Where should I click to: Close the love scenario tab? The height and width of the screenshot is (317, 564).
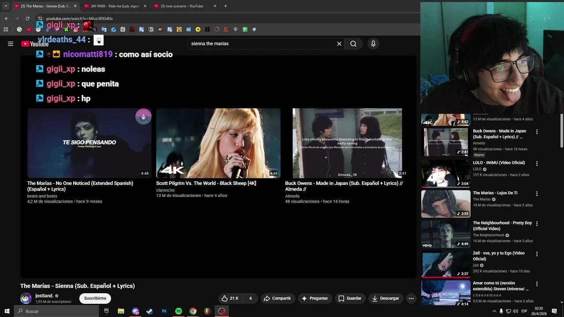coord(215,6)
